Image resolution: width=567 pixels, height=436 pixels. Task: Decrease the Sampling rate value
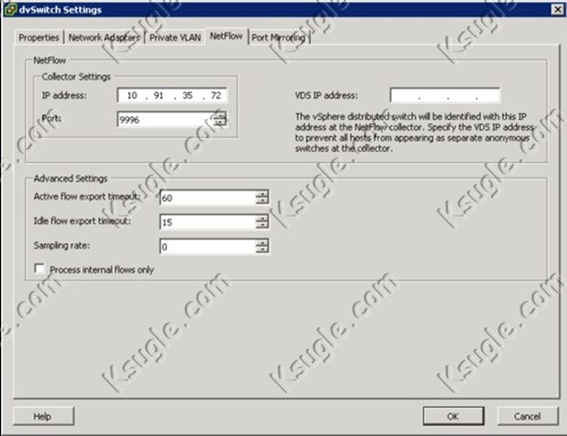click(262, 250)
